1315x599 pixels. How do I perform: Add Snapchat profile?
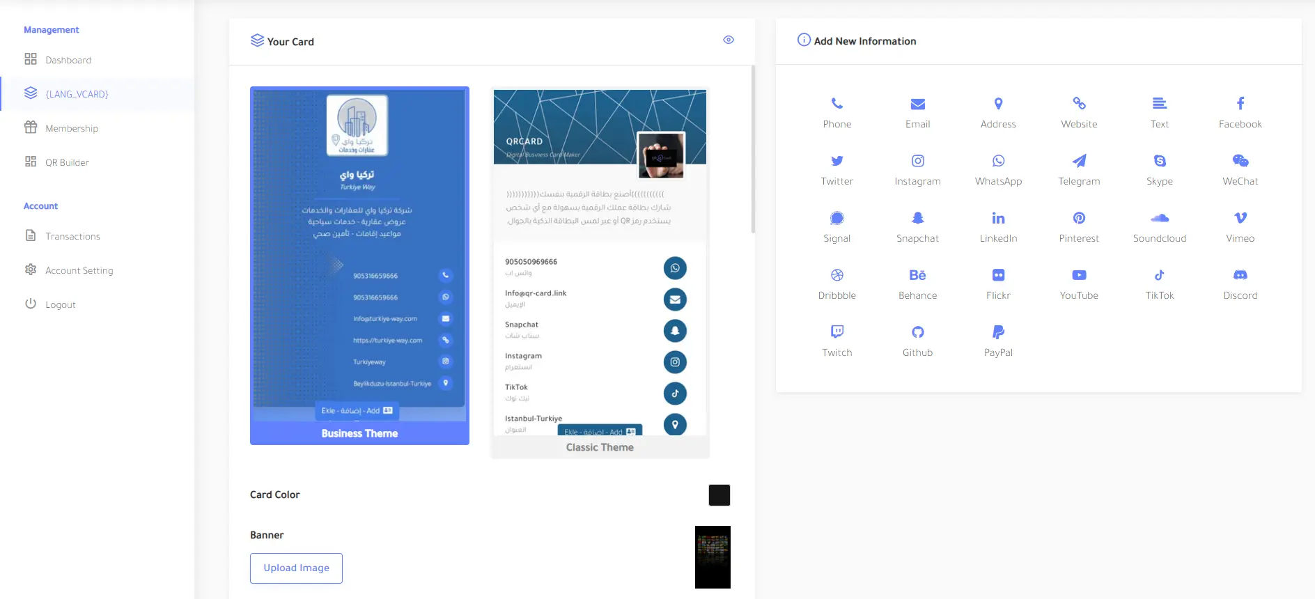[x=917, y=227]
